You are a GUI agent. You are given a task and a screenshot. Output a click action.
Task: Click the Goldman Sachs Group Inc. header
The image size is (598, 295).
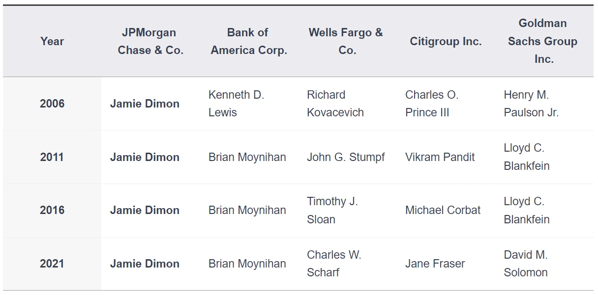(543, 41)
